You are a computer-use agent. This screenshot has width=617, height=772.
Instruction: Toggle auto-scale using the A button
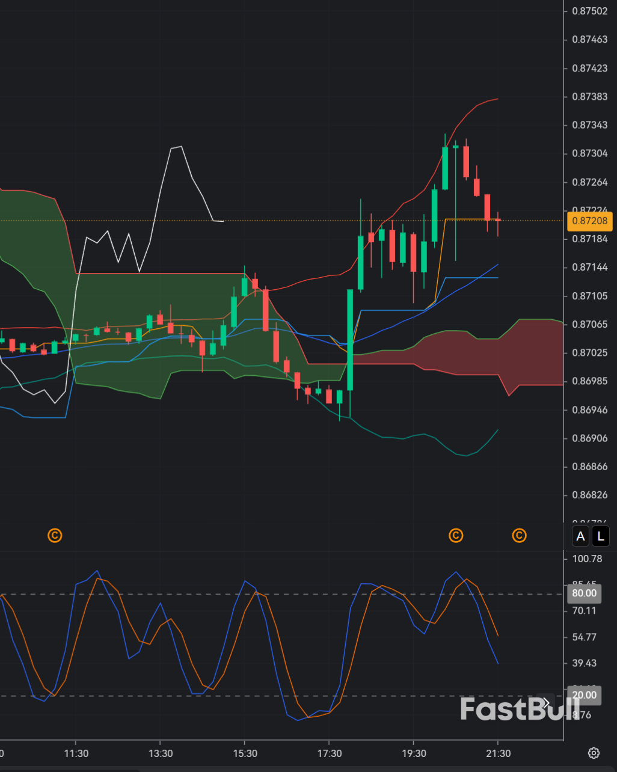click(580, 536)
